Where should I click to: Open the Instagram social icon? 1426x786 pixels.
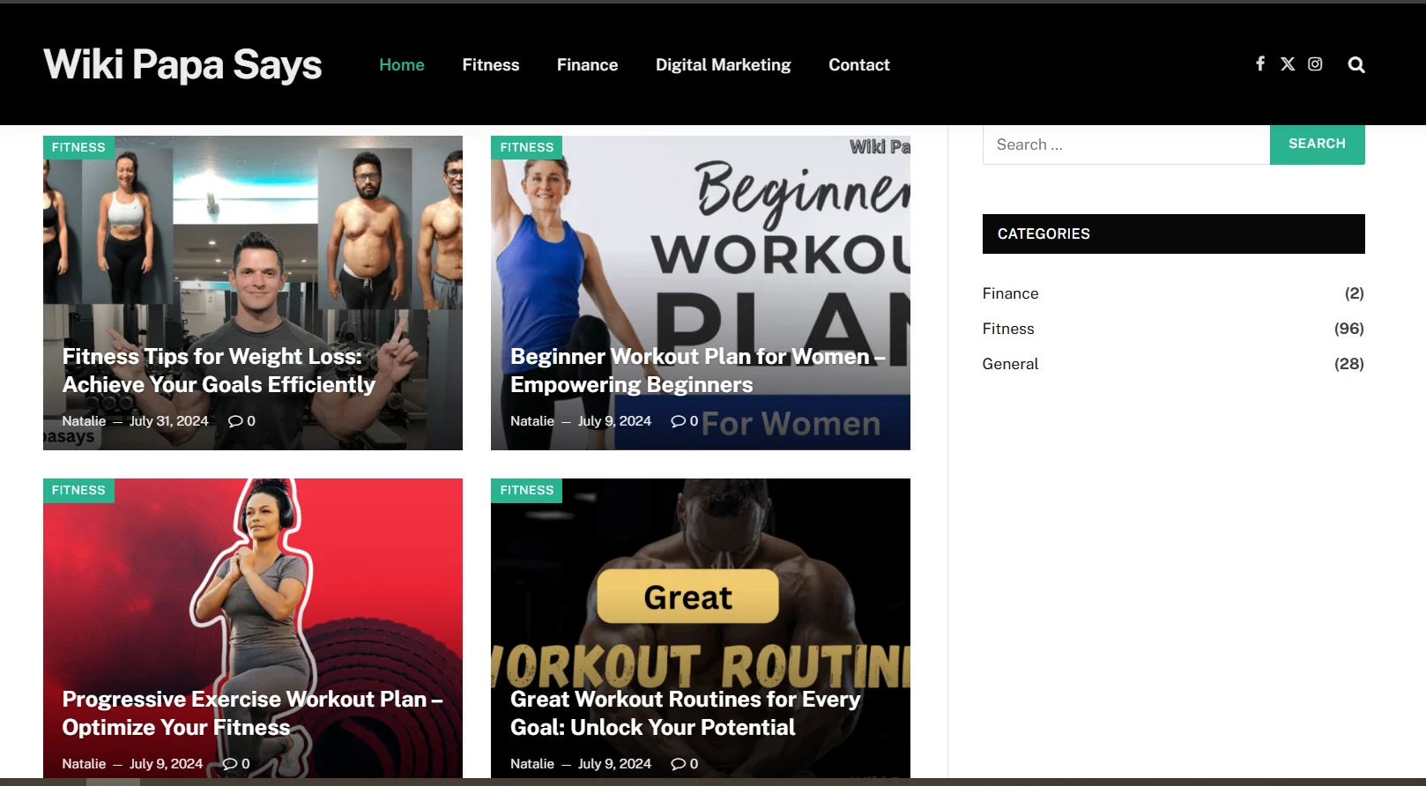(x=1315, y=63)
